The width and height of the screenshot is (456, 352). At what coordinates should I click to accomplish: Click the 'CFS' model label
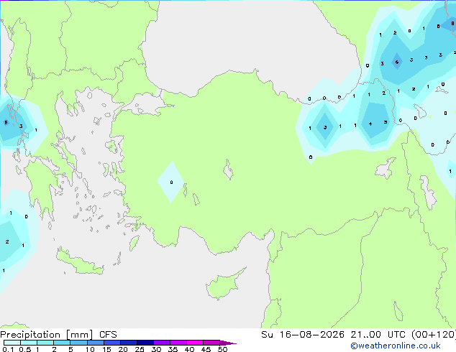(x=108, y=335)
